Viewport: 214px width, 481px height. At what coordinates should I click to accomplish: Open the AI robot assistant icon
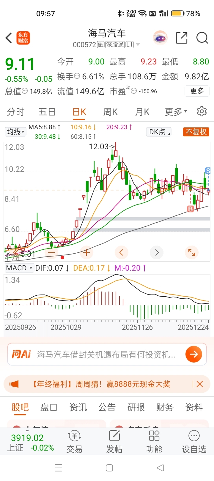point(160,38)
